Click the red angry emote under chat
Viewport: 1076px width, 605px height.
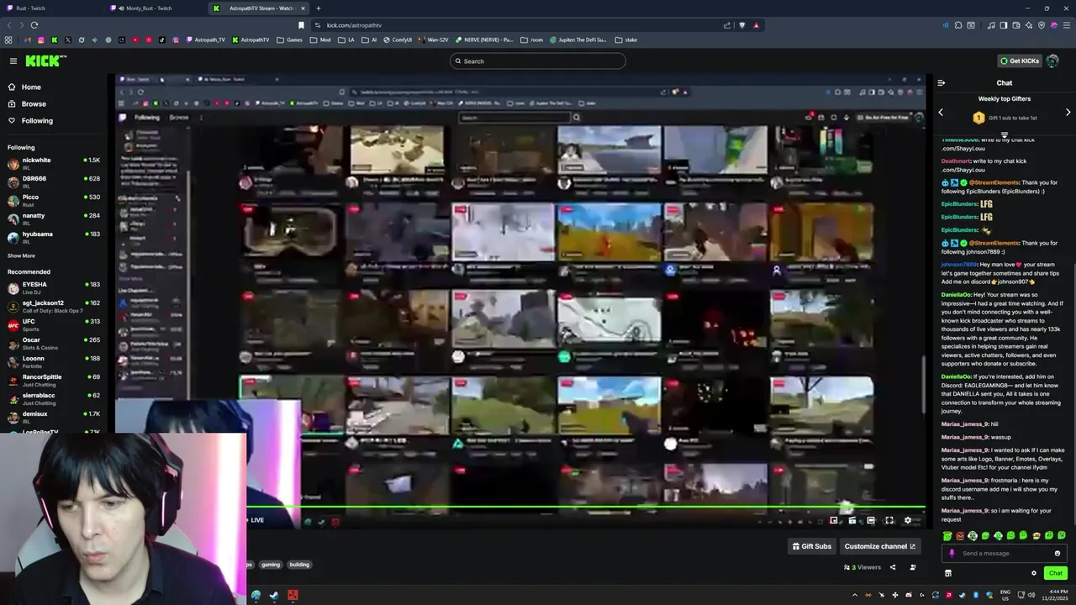point(960,536)
